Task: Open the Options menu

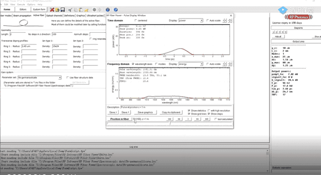Action: pyautogui.click(x=31, y=4)
